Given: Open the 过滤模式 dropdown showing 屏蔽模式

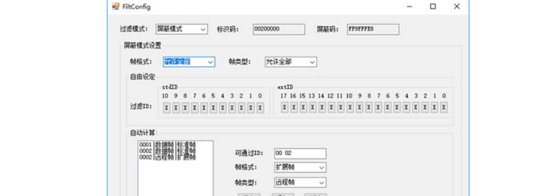Looking at the screenshot, I should (181, 29).
